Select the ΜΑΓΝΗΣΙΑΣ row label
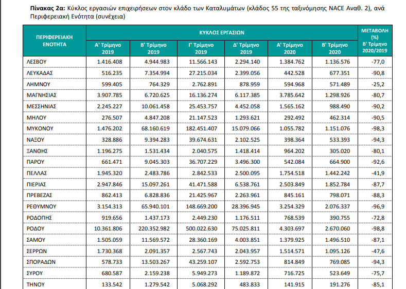 point(42,95)
